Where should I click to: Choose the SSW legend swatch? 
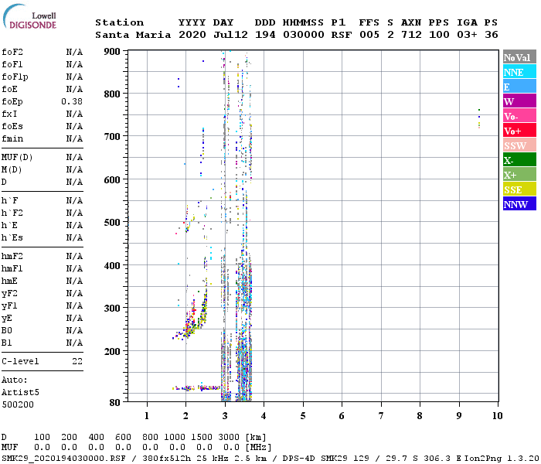pos(519,145)
